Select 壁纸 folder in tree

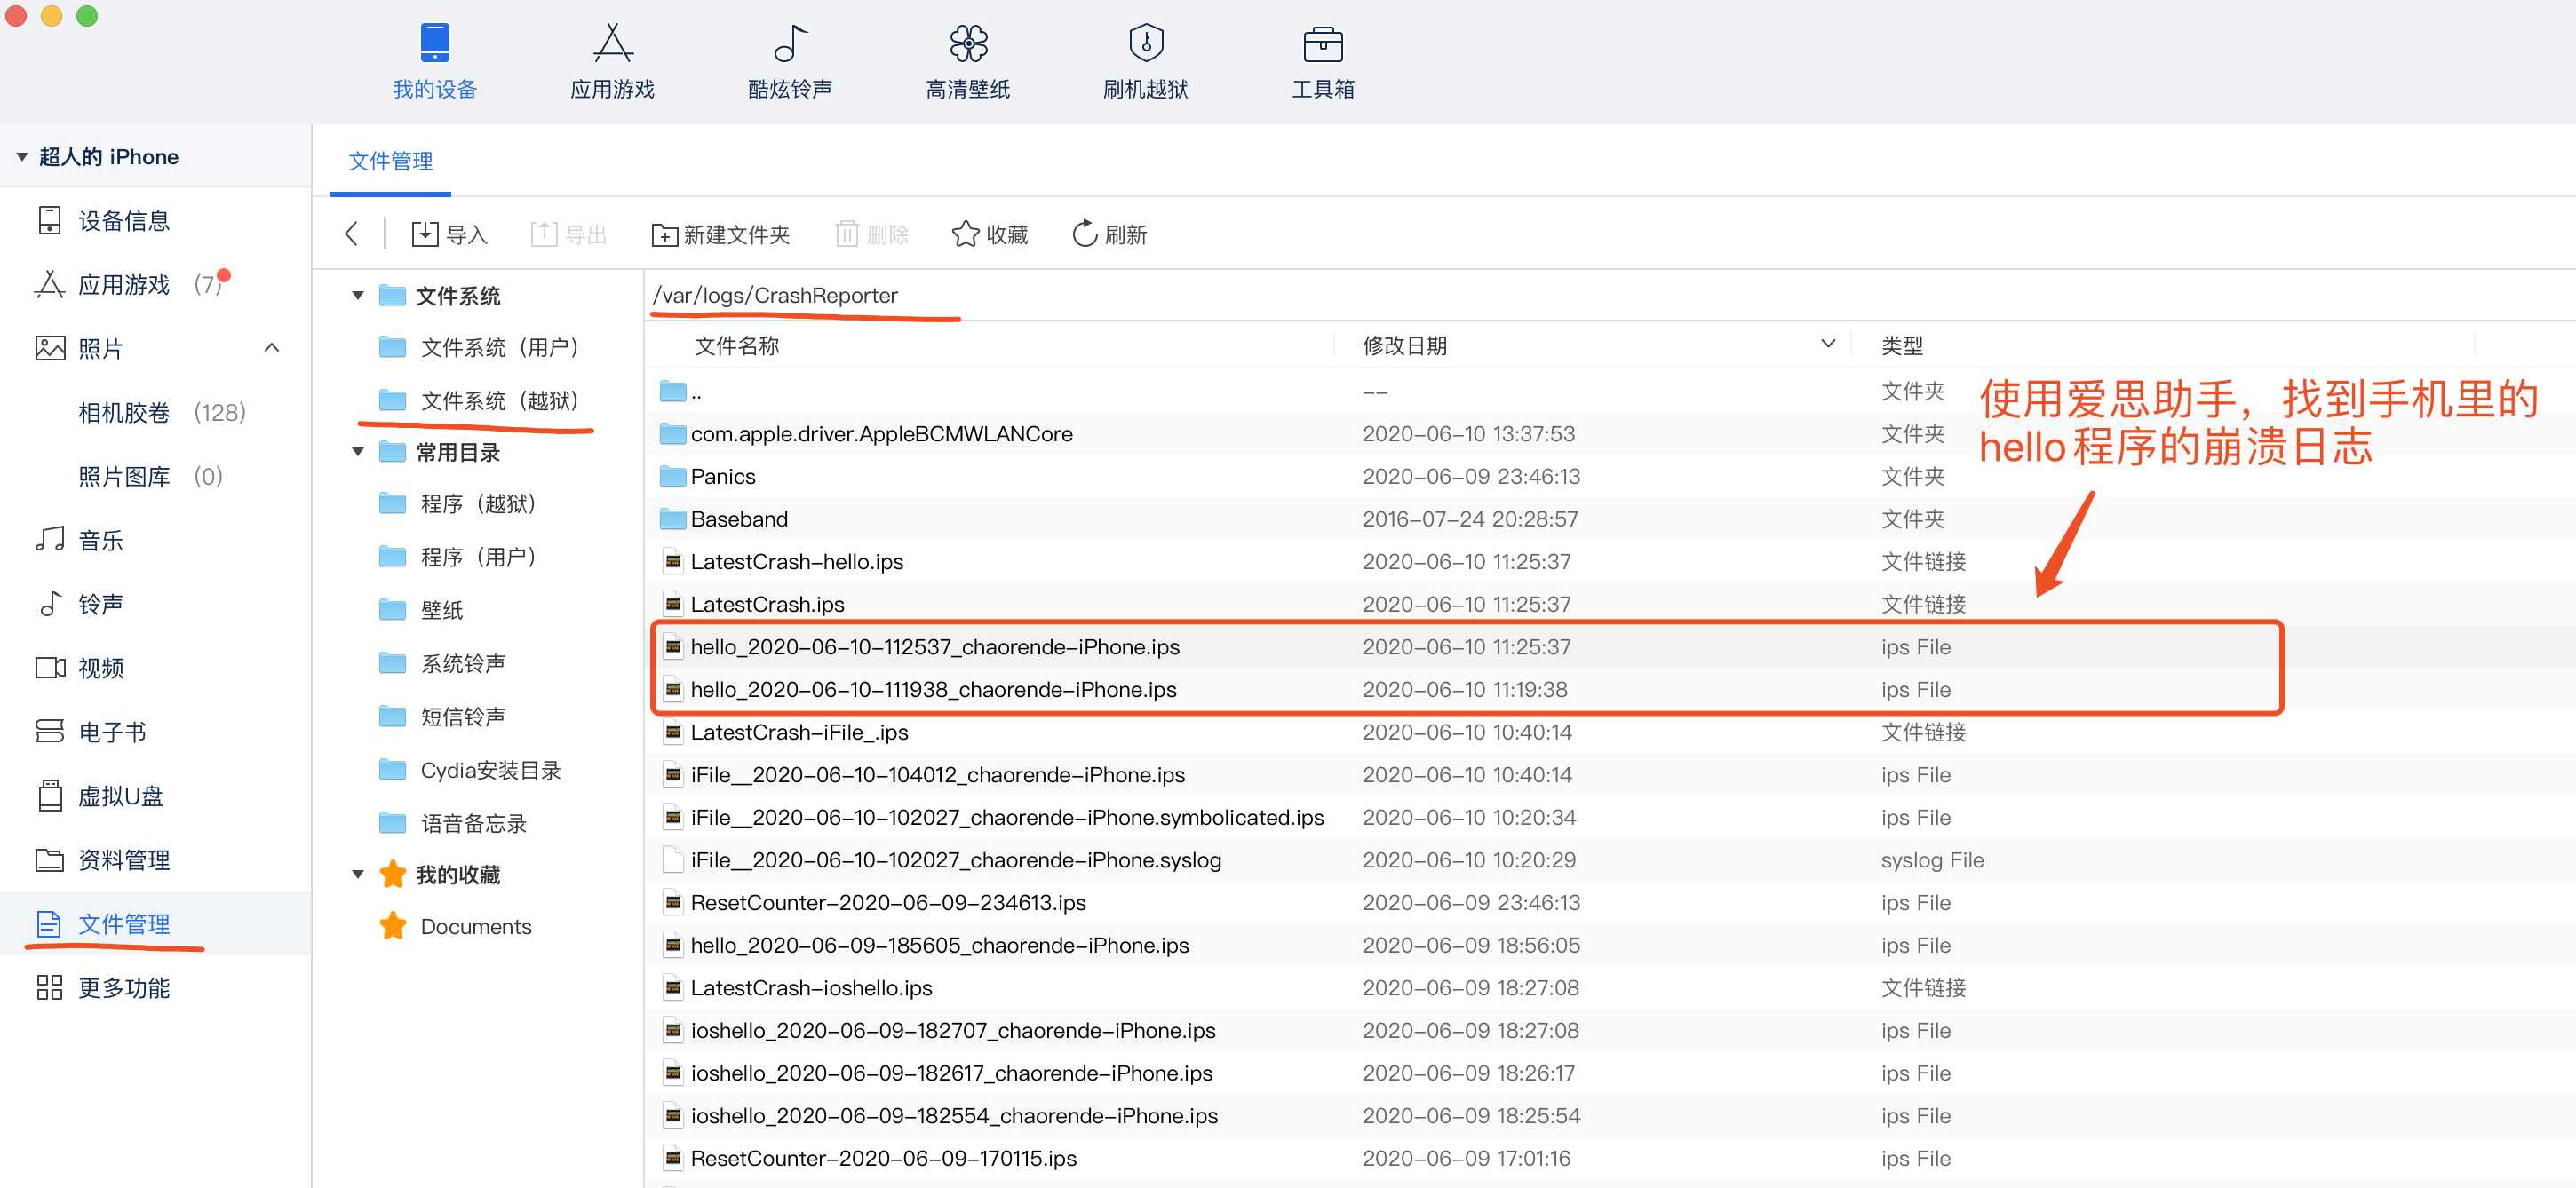[421, 609]
